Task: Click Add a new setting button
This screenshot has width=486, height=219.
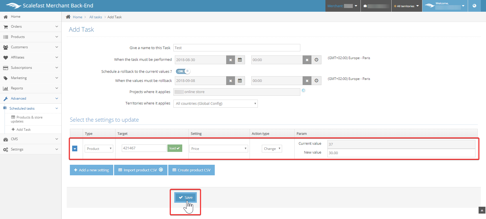Action: coord(92,170)
